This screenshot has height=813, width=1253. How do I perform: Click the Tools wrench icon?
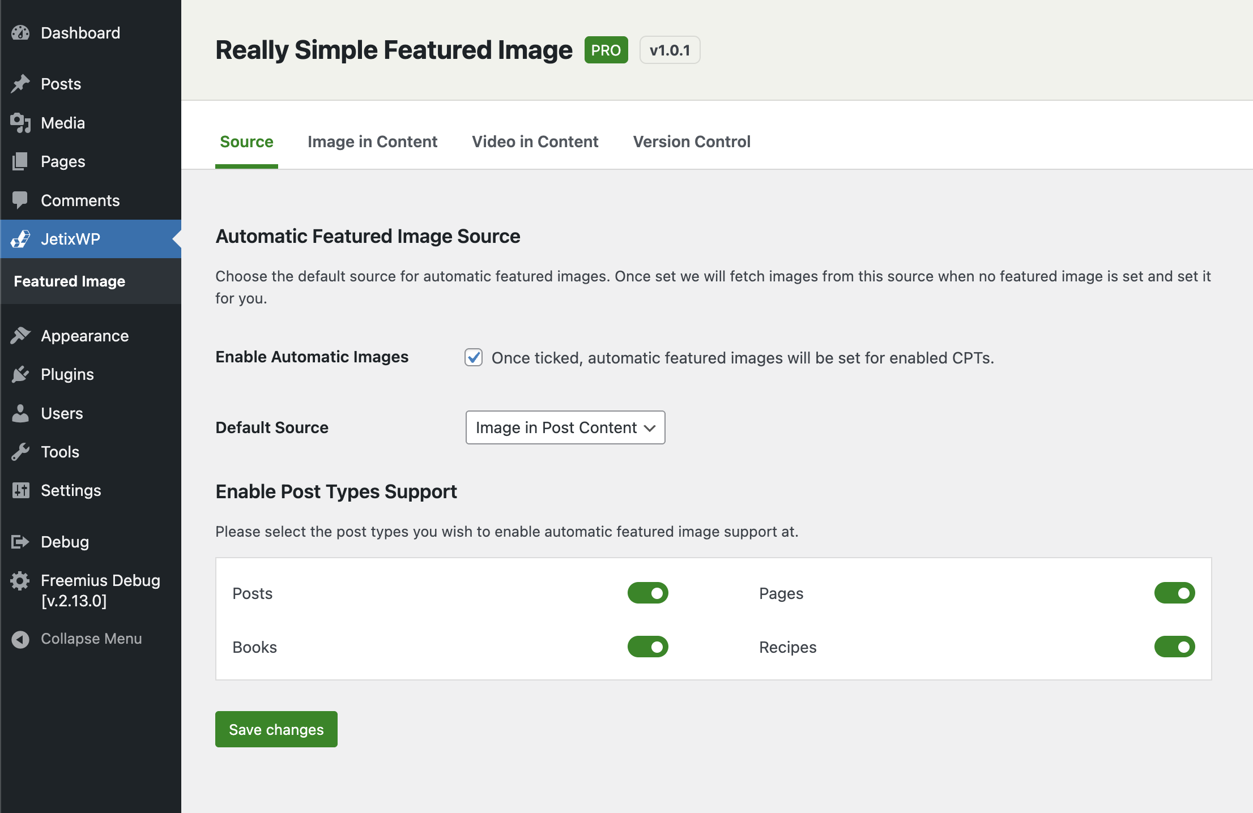pyautogui.click(x=20, y=452)
